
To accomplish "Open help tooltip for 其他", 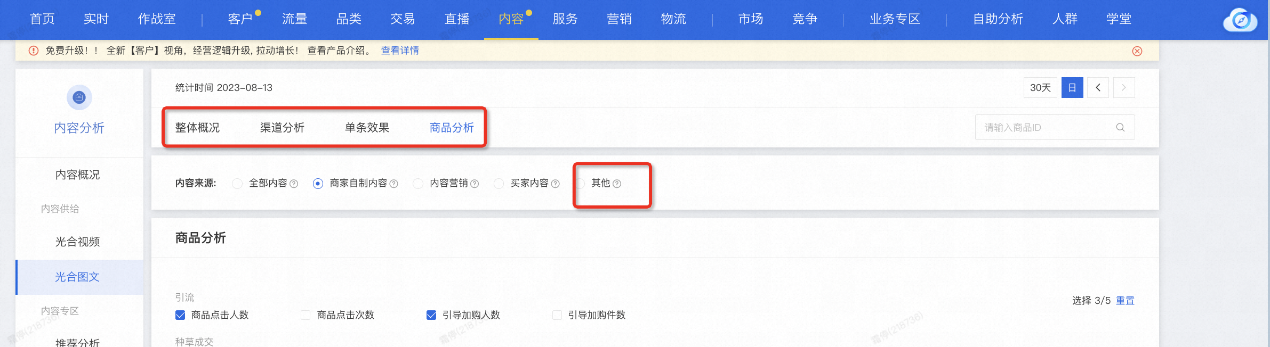I will (617, 184).
